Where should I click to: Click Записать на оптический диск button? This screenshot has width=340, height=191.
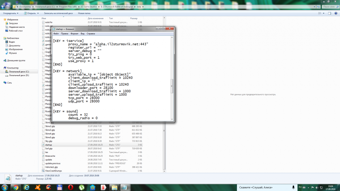pos(58,13)
